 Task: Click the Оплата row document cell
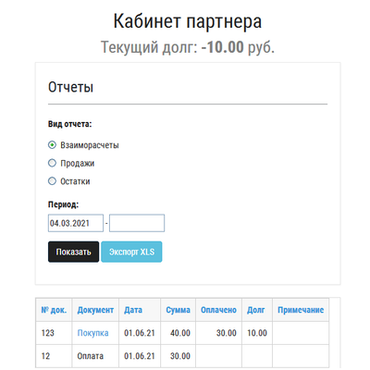pos(95,356)
